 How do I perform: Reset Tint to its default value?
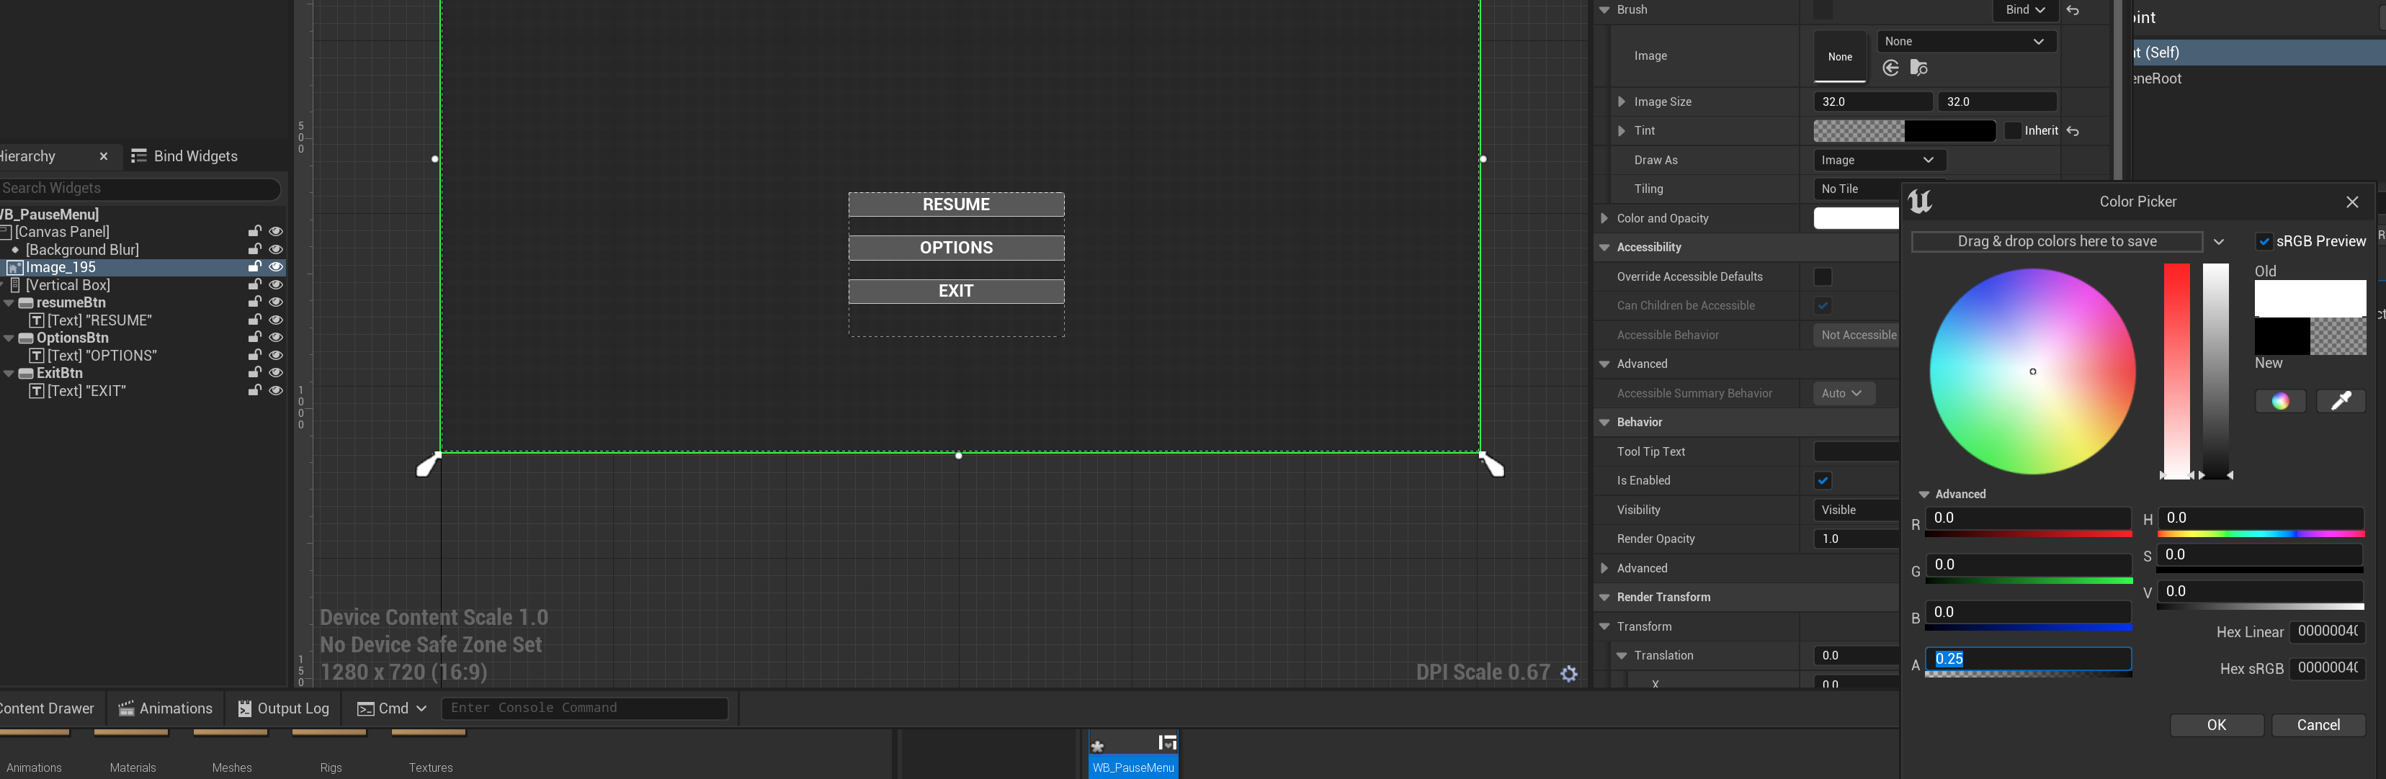click(2073, 131)
